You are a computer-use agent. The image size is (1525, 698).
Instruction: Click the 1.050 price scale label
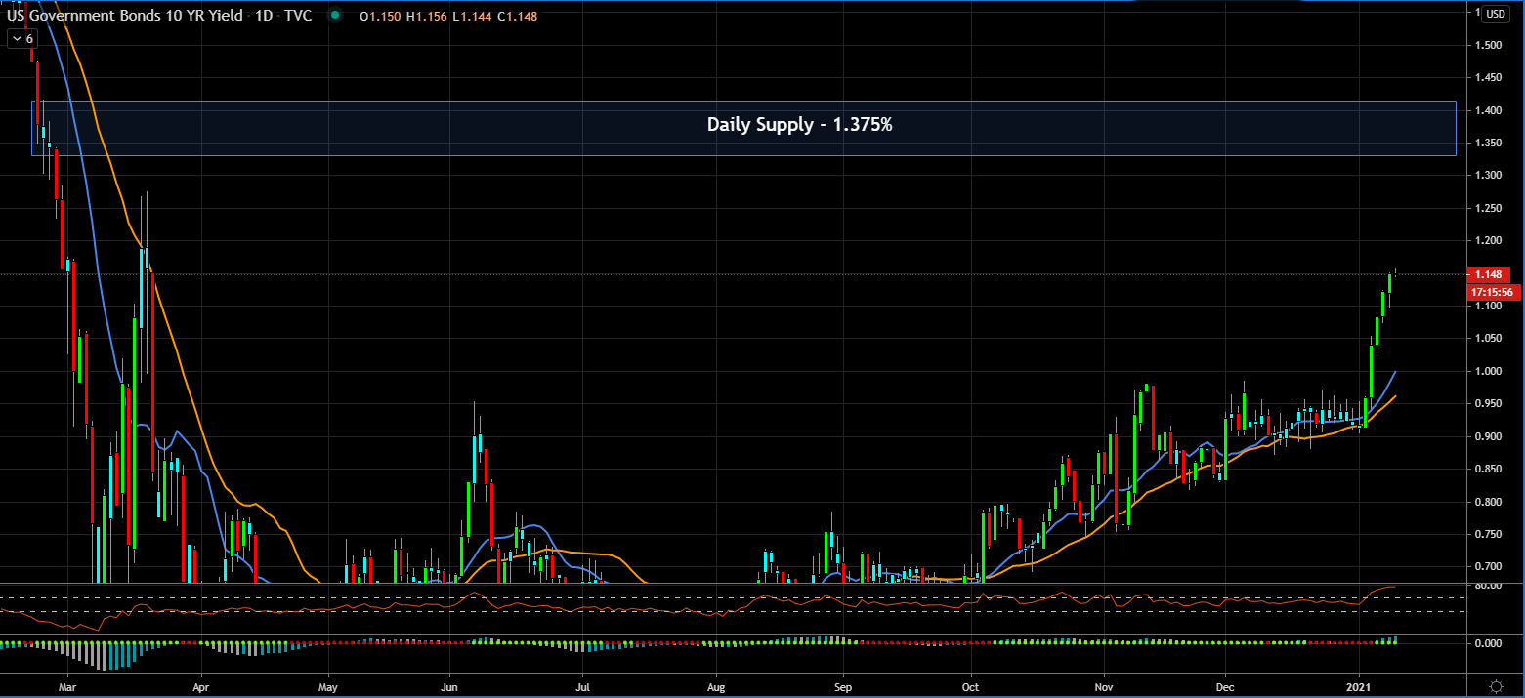(x=1489, y=339)
